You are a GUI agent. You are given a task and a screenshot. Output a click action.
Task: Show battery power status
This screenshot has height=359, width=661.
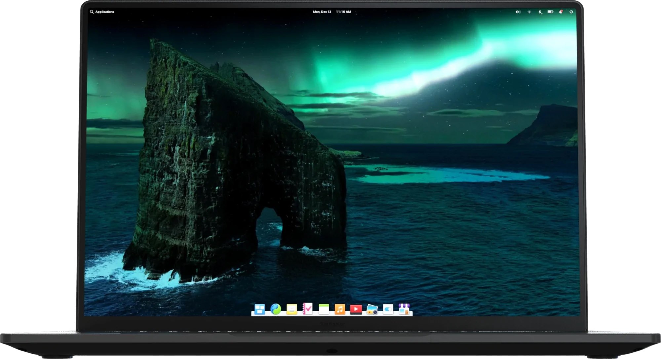pos(550,12)
